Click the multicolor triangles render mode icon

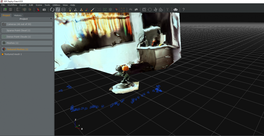87,10
